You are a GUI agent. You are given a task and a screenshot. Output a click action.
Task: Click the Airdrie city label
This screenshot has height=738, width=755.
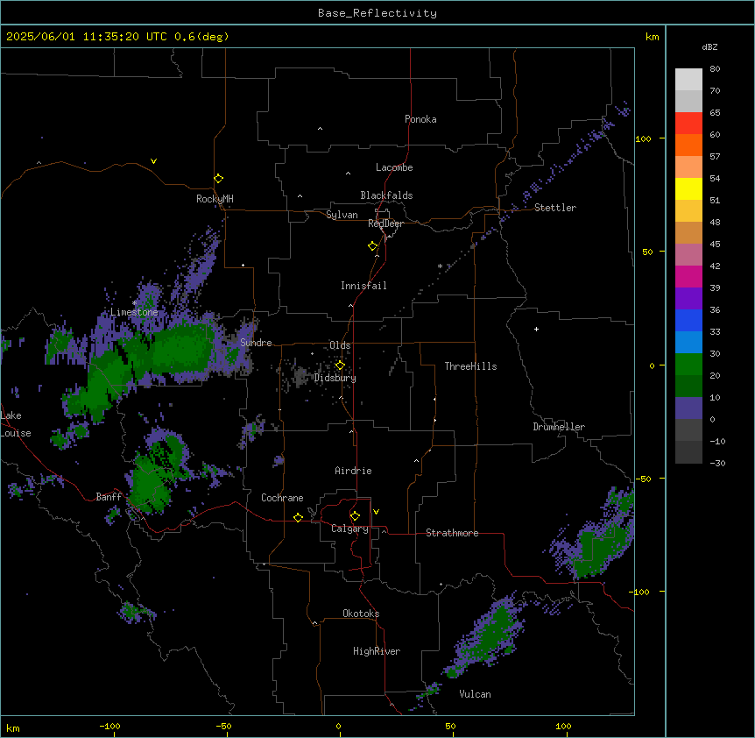(x=353, y=471)
